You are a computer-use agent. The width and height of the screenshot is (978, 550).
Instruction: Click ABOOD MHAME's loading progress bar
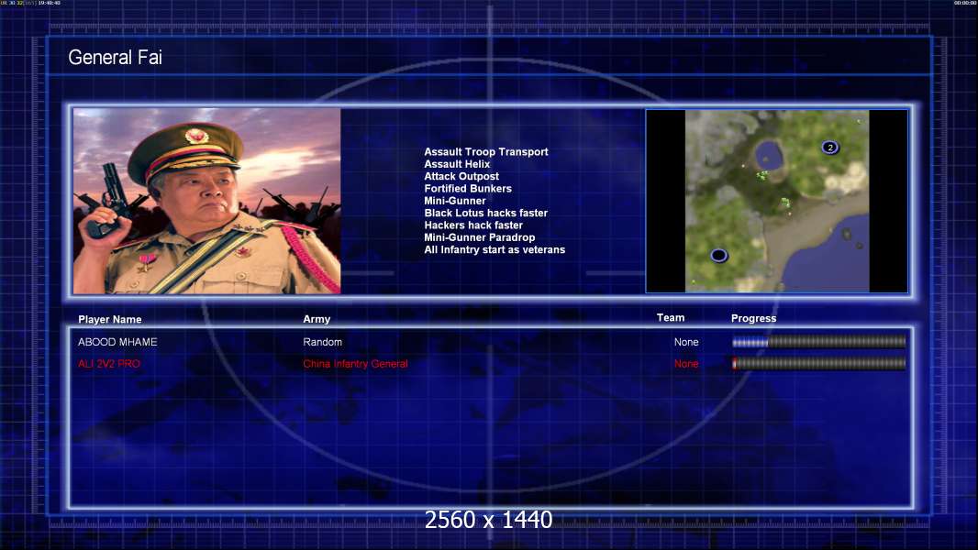point(819,341)
